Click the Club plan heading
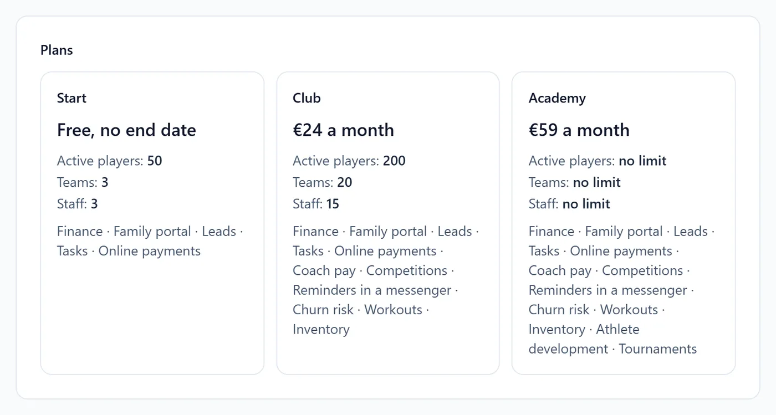The height and width of the screenshot is (415, 776). pyautogui.click(x=307, y=98)
